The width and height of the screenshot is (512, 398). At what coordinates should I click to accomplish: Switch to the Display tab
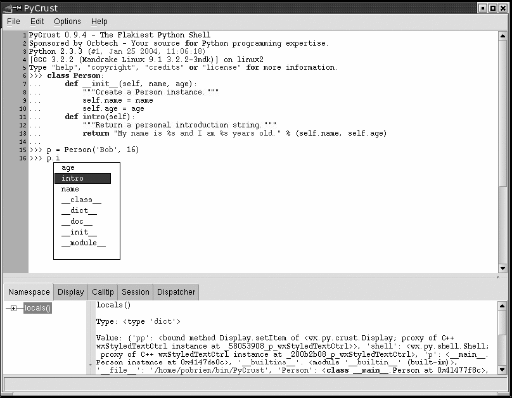click(x=70, y=292)
